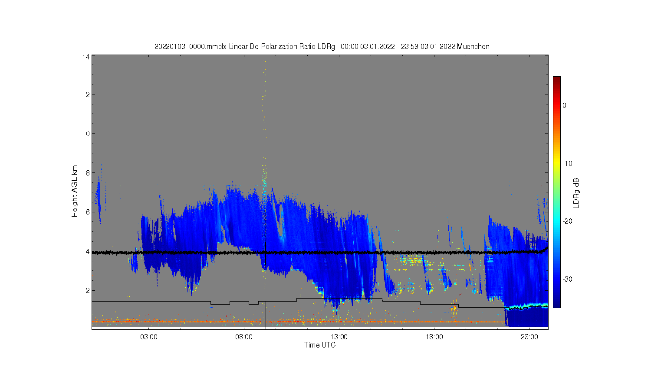Click the 2 km height tick label
The width and height of the screenshot is (651, 390).
point(88,290)
